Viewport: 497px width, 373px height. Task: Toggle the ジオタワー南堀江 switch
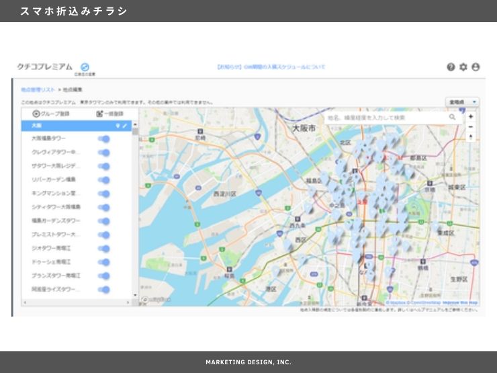[104, 249]
